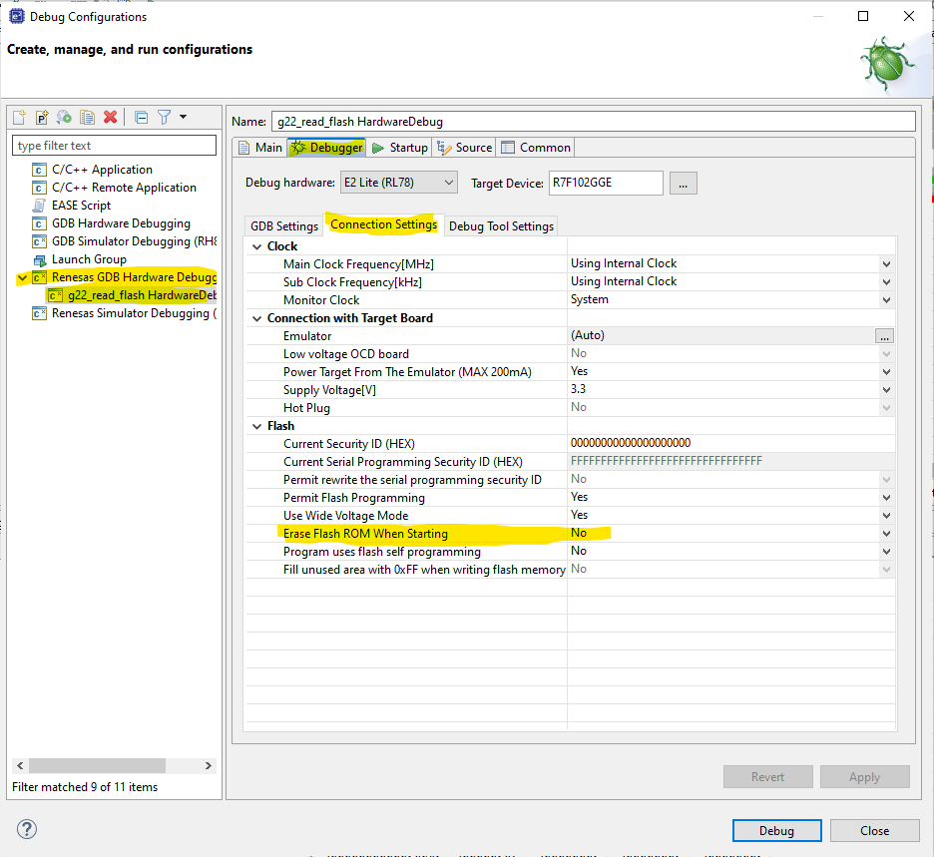The height and width of the screenshot is (857, 934).
Task: Create a new launch configuration
Action: (x=18, y=117)
